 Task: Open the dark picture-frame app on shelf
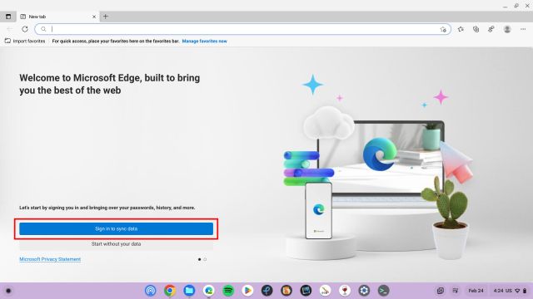306,291
